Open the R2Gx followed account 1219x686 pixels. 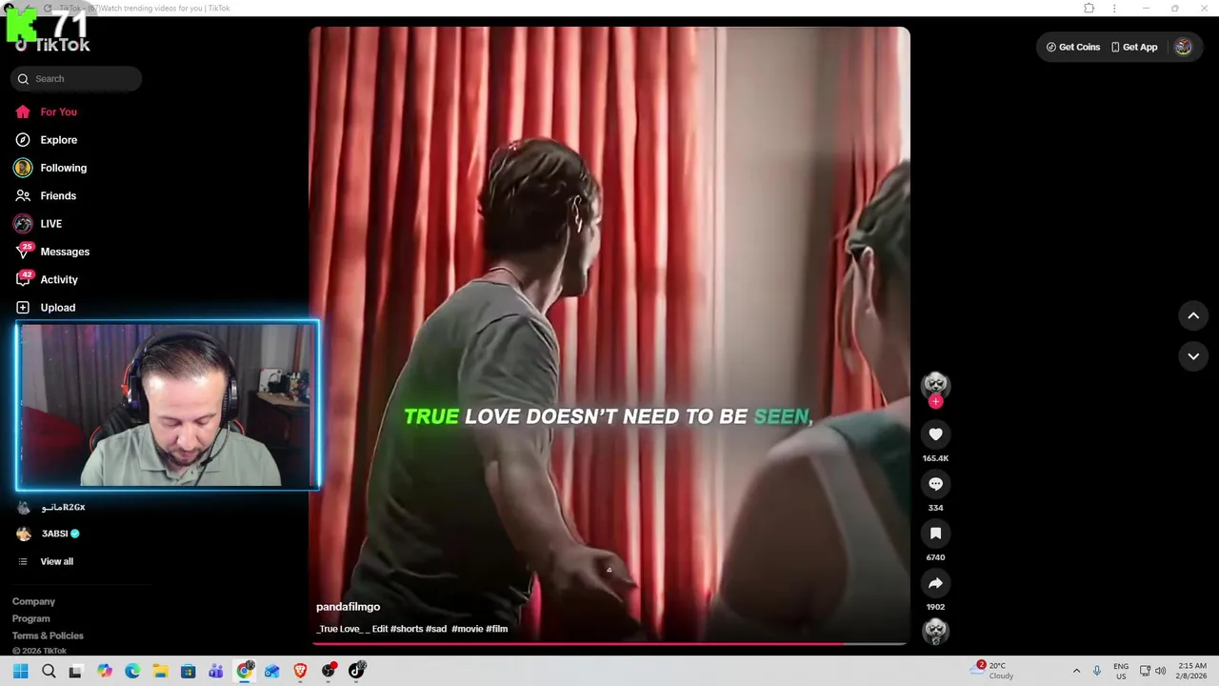tap(63, 508)
